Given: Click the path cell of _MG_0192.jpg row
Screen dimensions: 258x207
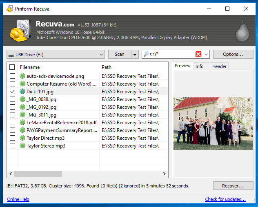Looking at the screenshot, I should (x=133, y=107).
